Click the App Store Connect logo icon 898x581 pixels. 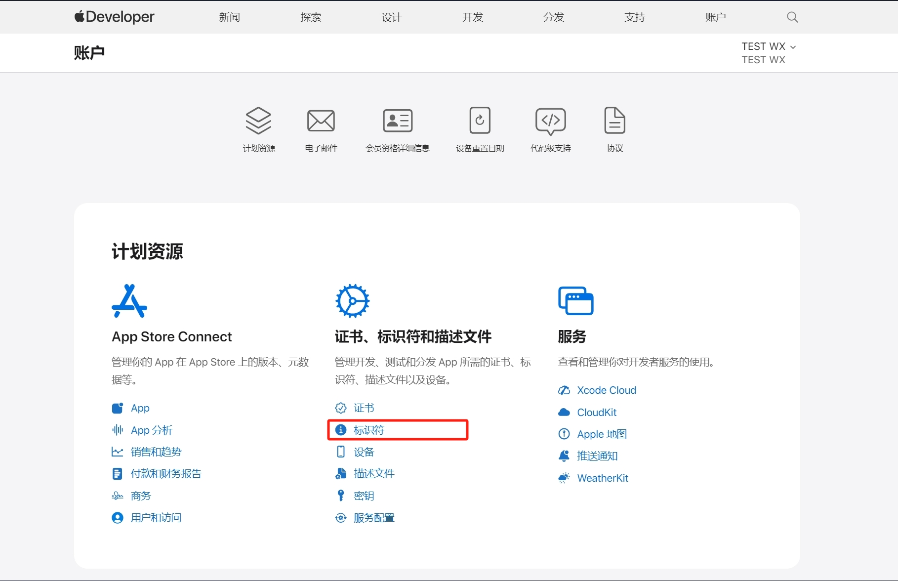tap(129, 301)
